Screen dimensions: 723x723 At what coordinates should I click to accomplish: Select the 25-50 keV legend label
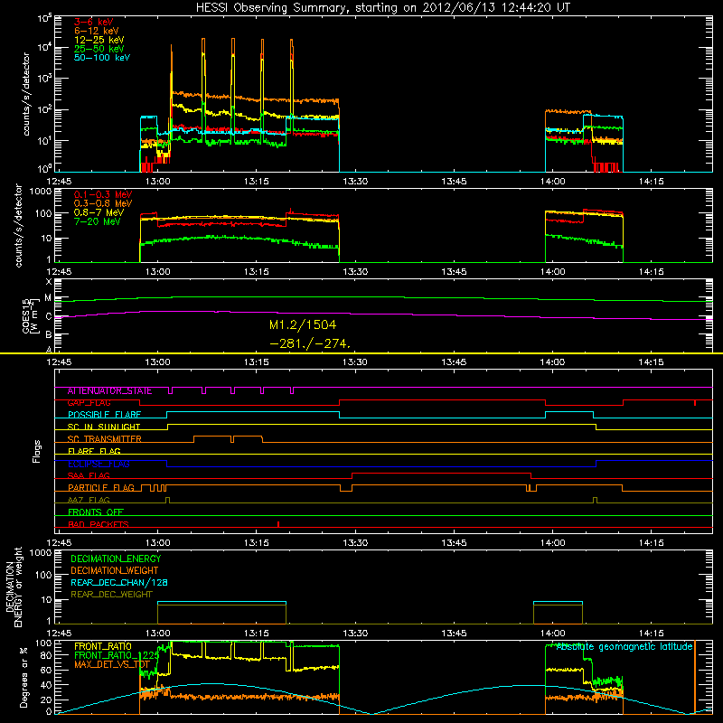99,49
